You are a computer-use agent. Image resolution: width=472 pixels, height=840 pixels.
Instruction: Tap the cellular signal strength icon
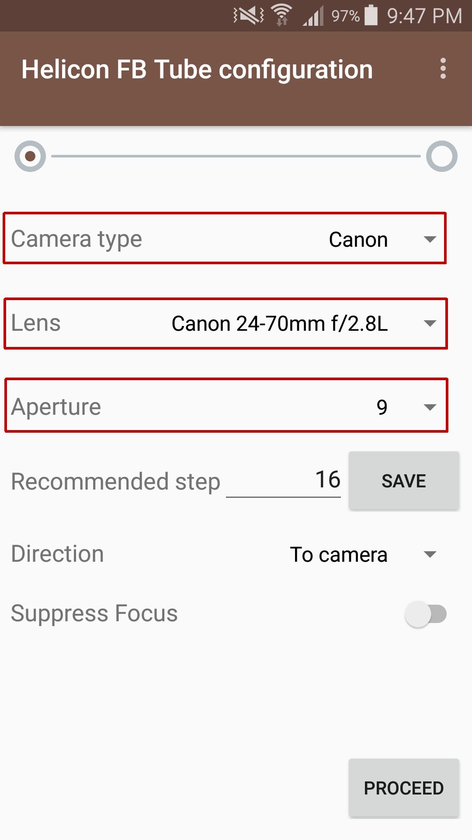click(313, 16)
